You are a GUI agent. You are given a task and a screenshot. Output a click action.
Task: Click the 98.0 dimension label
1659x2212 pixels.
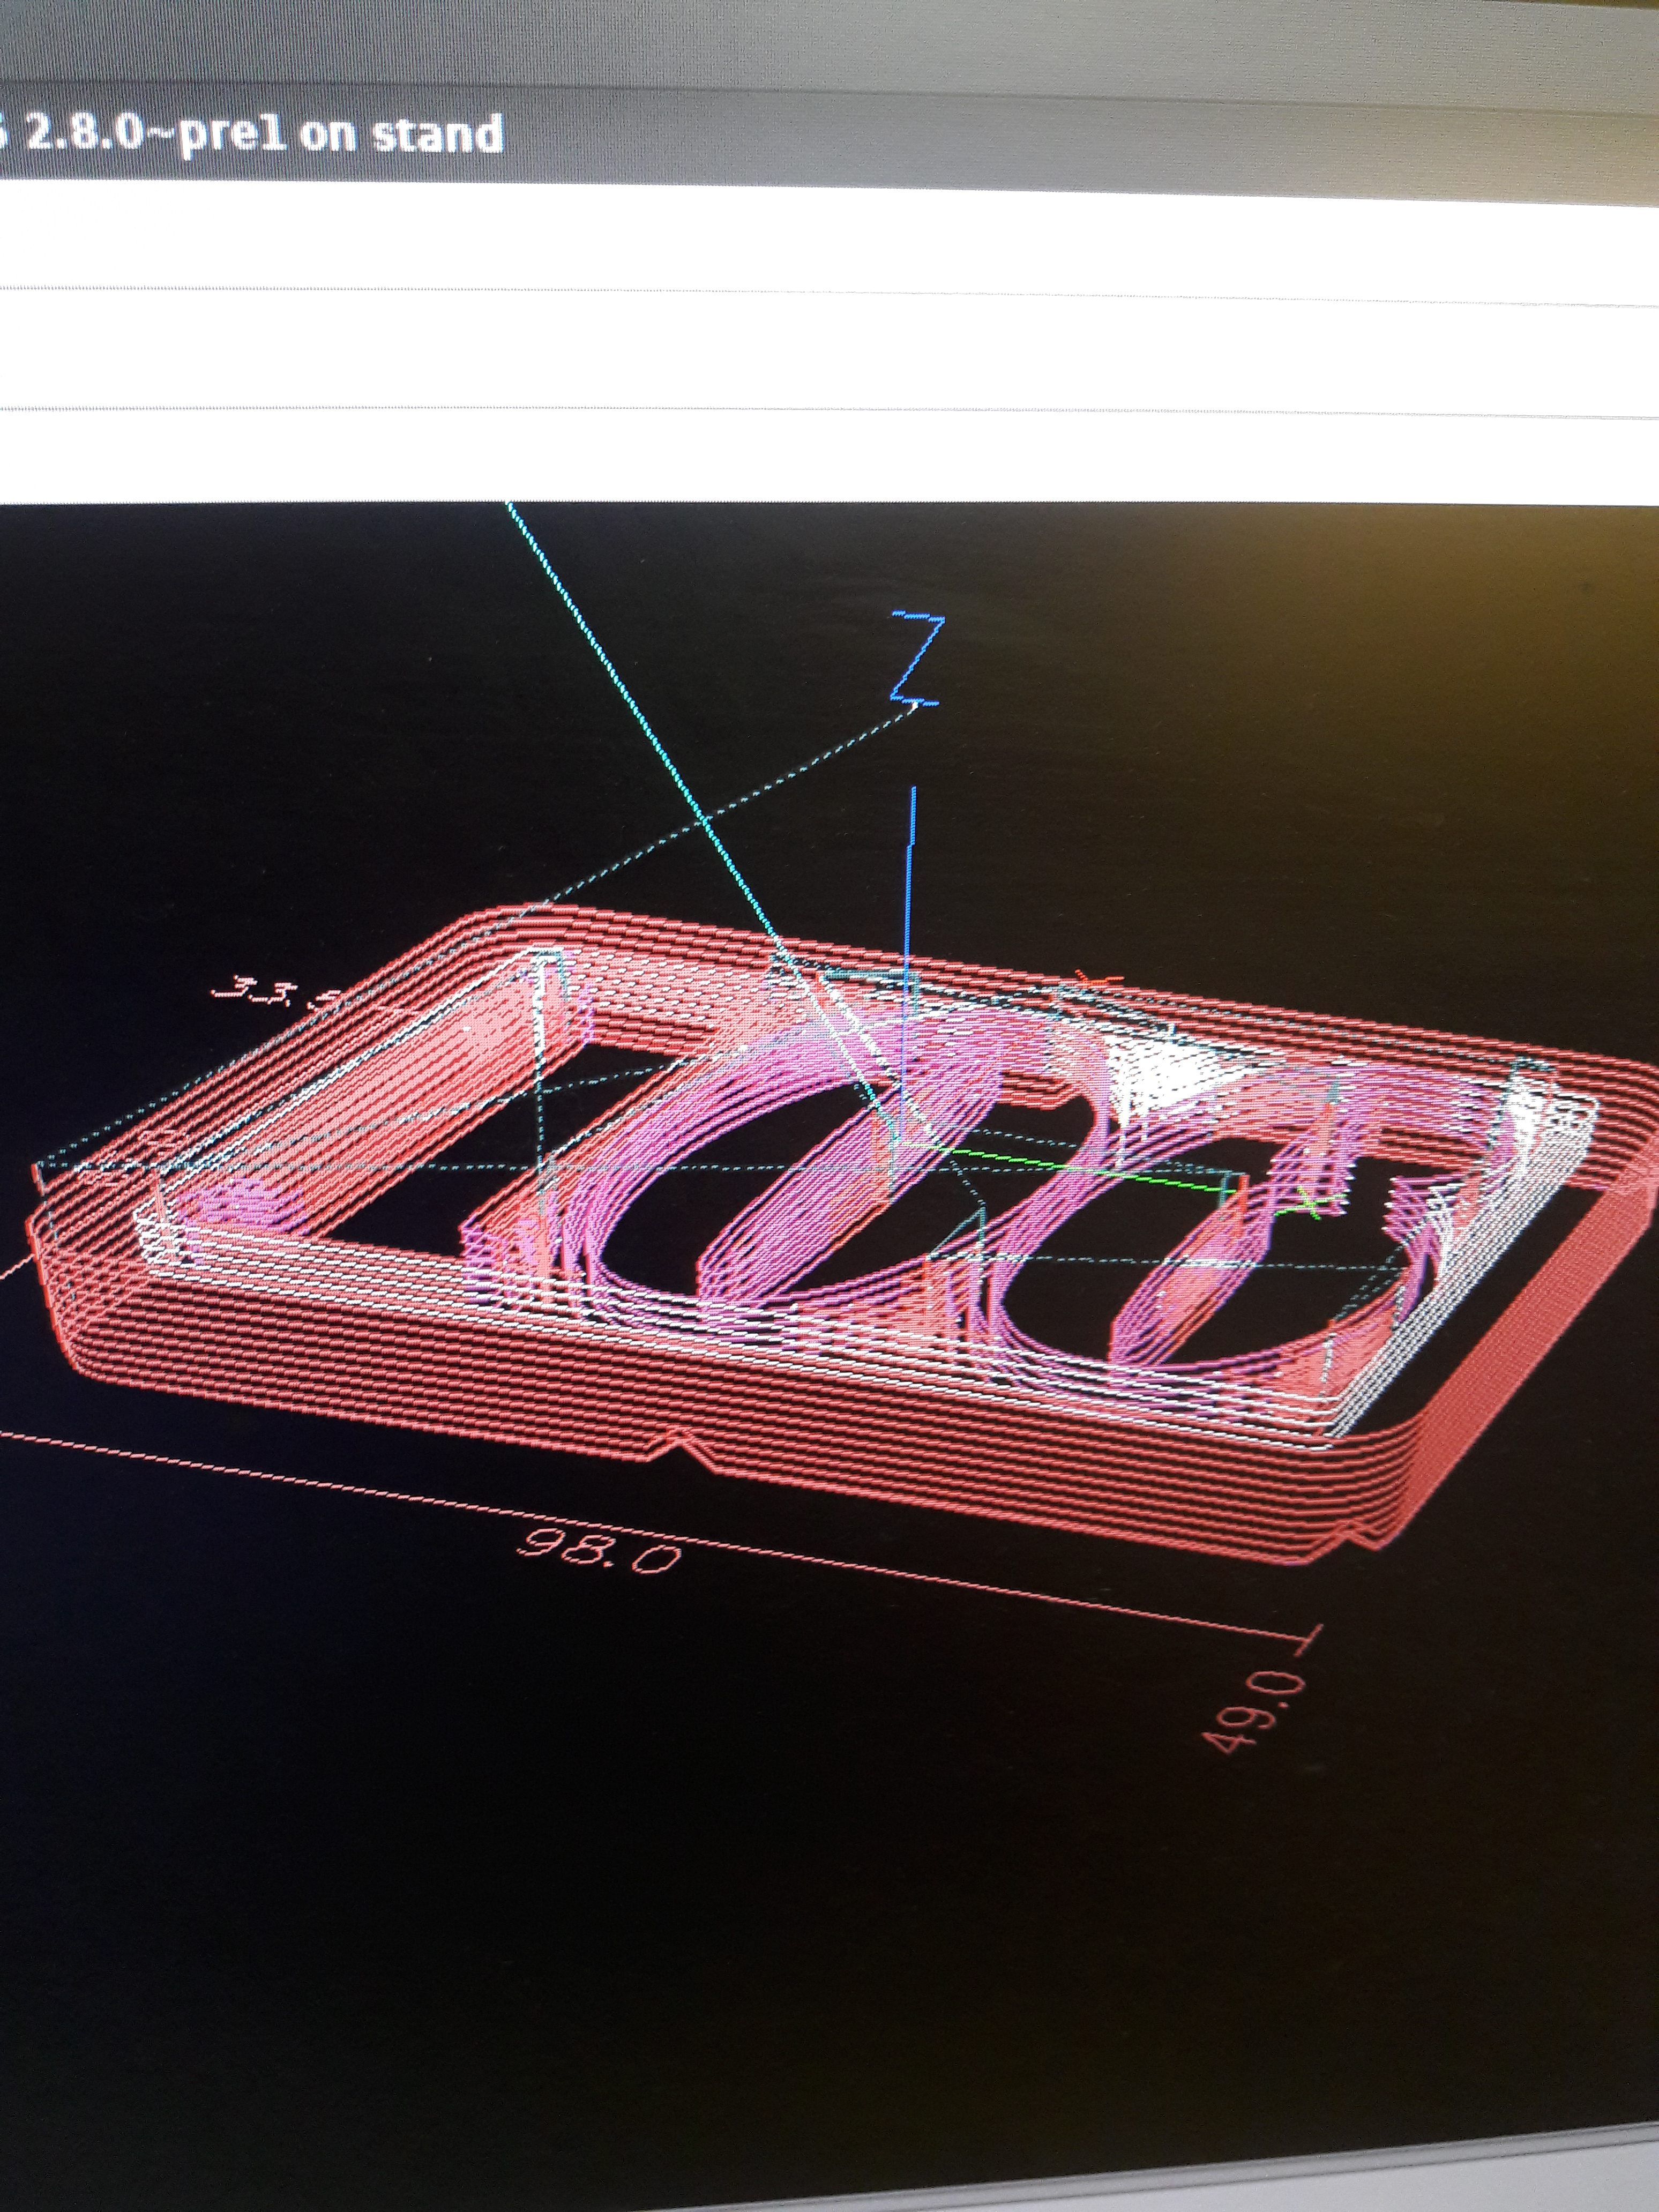click(x=600, y=1550)
